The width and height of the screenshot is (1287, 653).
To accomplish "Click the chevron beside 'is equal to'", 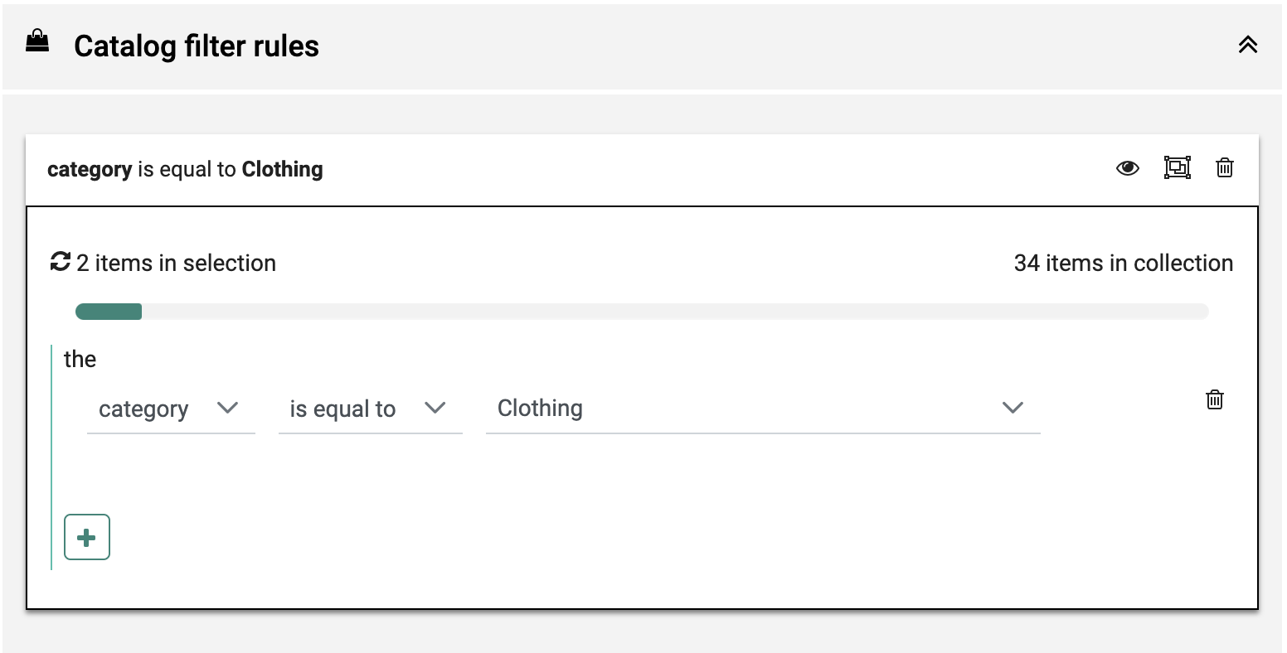I will (435, 408).
